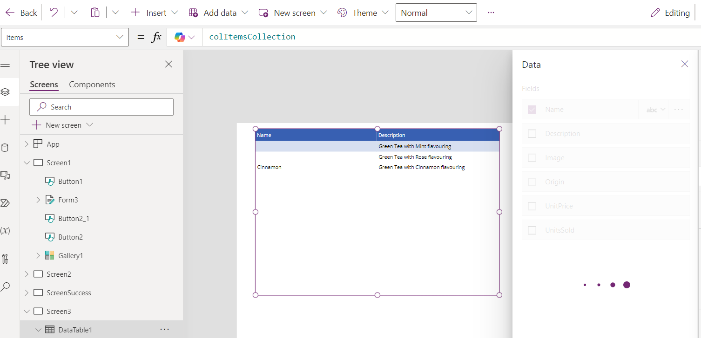Expand the App node
This screenshot has width=701, height=338.
[x=27, y=144]
